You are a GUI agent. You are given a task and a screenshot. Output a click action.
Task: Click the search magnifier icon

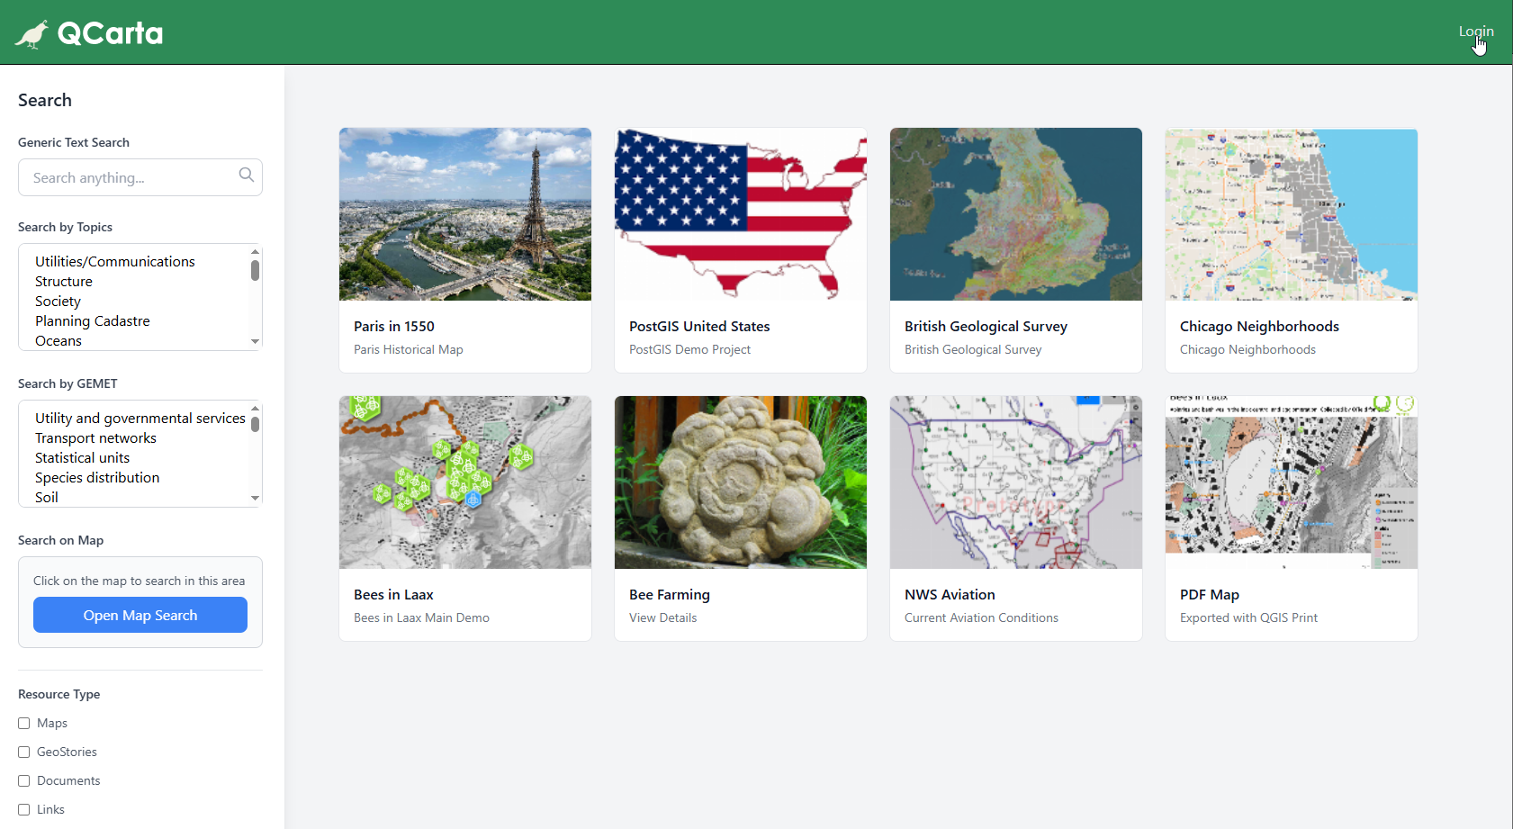click(x=246, y=175)
